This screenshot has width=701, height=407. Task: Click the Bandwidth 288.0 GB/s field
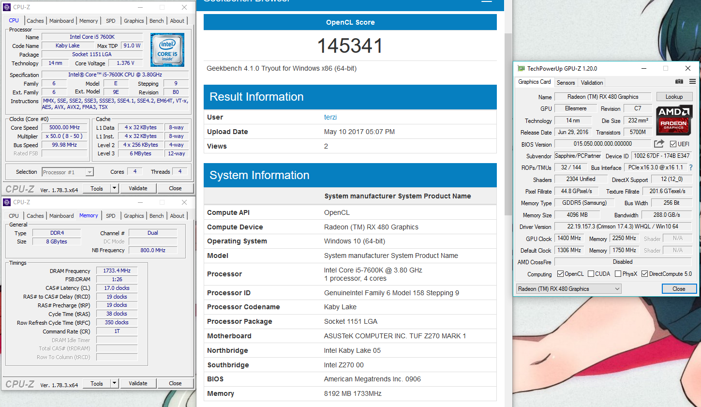667,215
